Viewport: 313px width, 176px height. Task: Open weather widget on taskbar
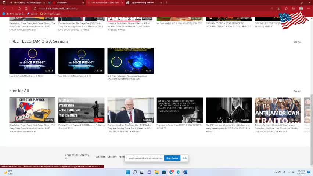point(8,172)
